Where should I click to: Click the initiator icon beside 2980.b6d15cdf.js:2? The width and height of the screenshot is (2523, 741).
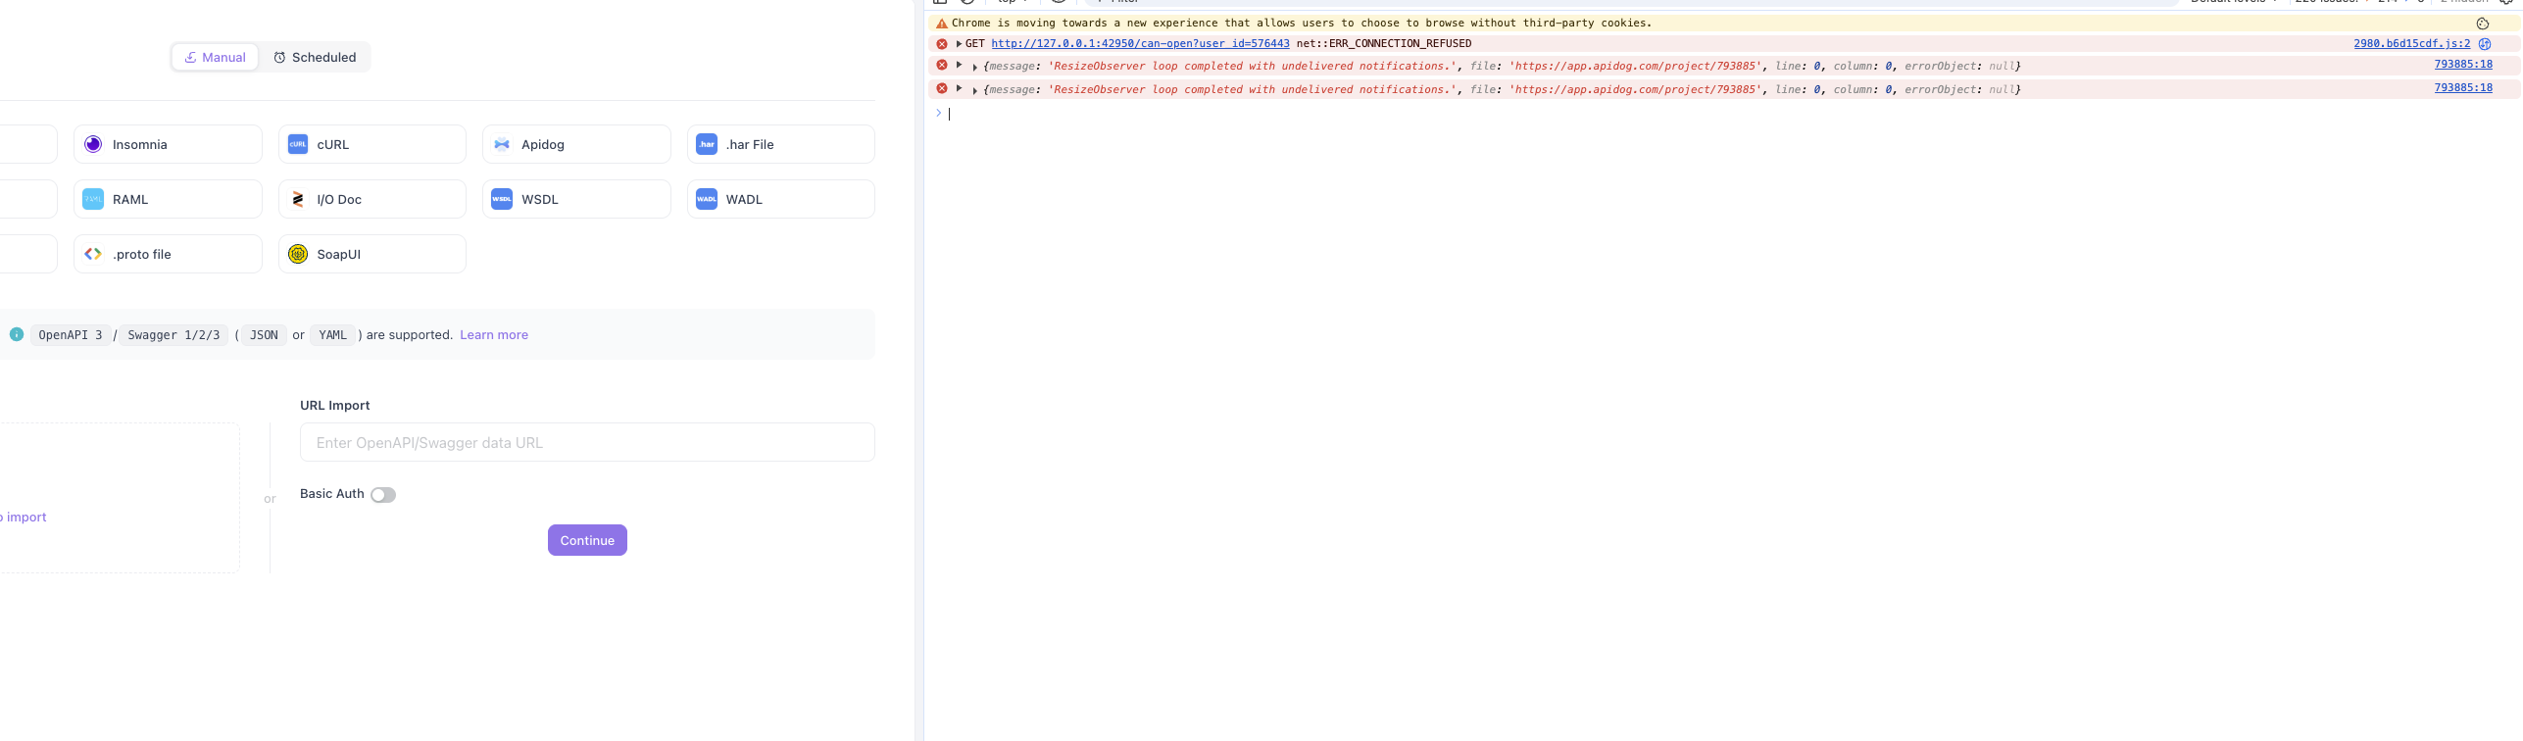click(x=2485, y=44)
